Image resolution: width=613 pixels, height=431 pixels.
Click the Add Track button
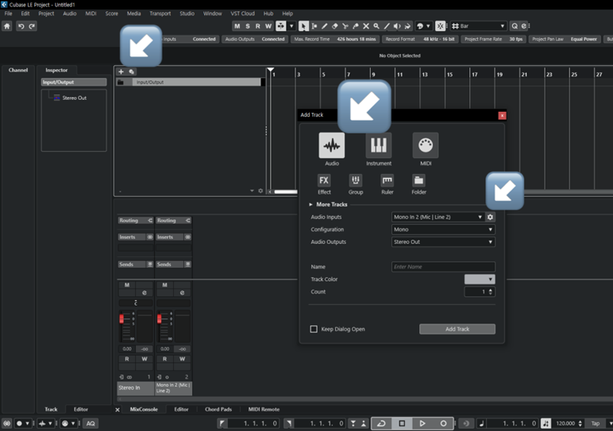pos(457,329)
